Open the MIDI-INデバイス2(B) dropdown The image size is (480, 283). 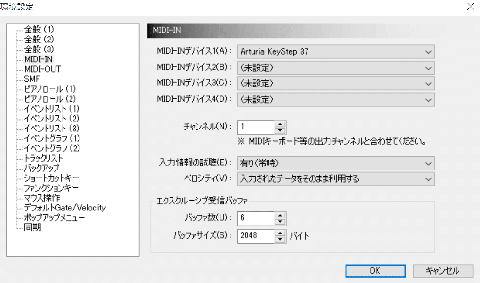coord(336,68)
